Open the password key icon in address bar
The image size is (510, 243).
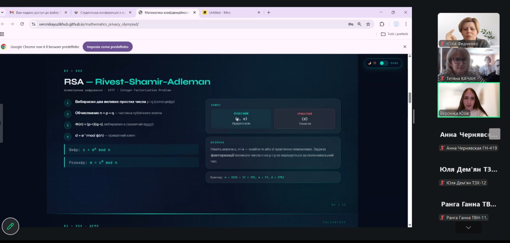[x=351, y=24]
